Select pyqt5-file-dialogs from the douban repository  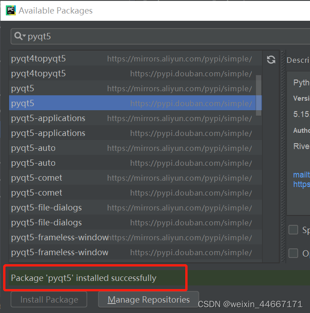coord(136,222)
